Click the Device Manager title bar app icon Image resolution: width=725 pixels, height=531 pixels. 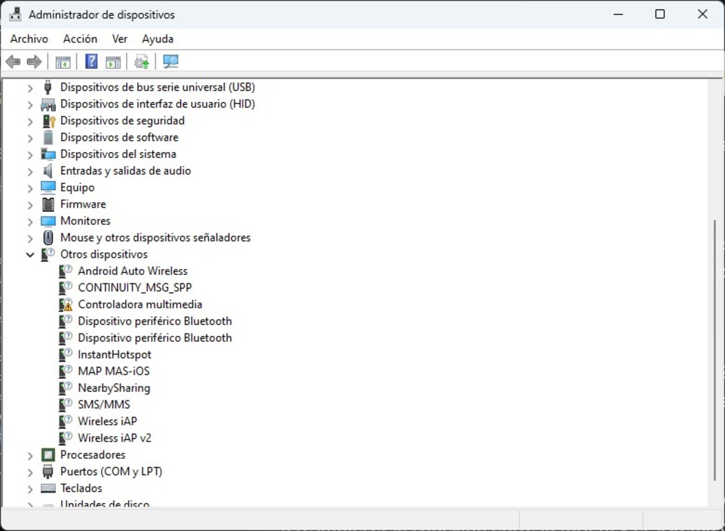(15, 15)
